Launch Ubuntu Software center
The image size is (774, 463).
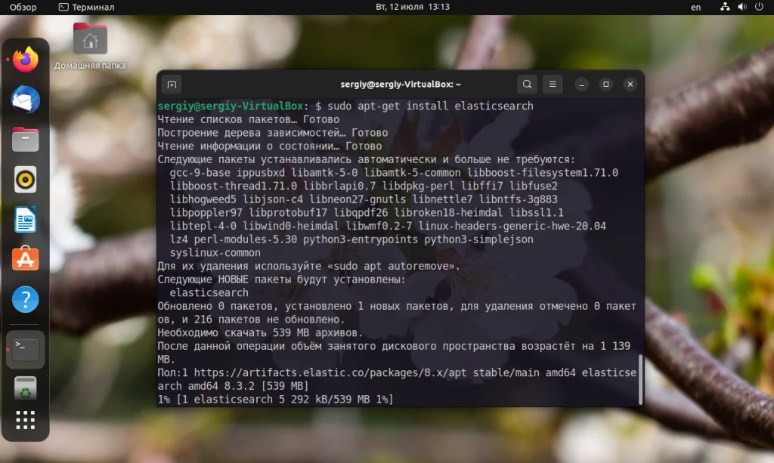25,260
